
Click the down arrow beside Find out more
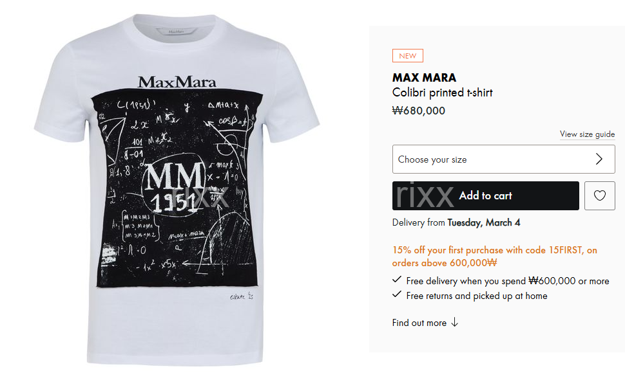(454, 323)
